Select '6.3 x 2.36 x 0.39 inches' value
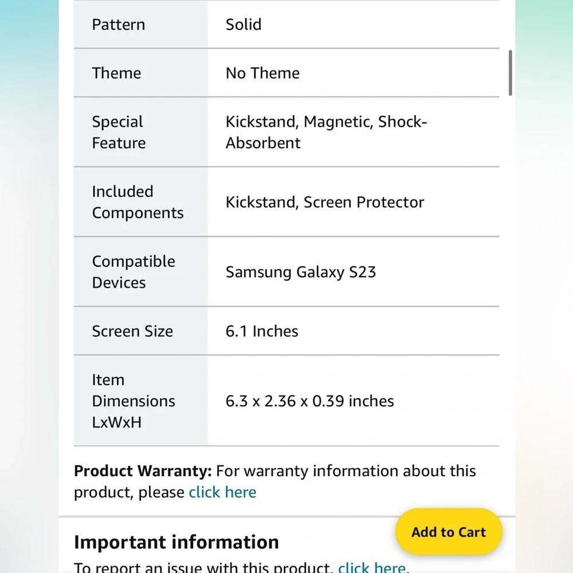 [x=310, y=401]
